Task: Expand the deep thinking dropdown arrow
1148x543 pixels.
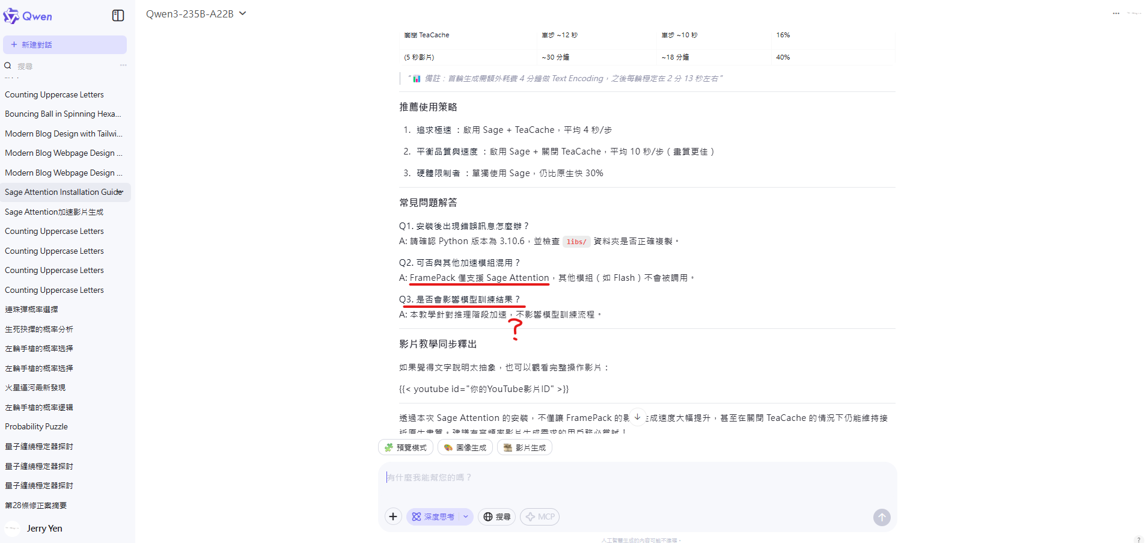Action: pos(466,517)
